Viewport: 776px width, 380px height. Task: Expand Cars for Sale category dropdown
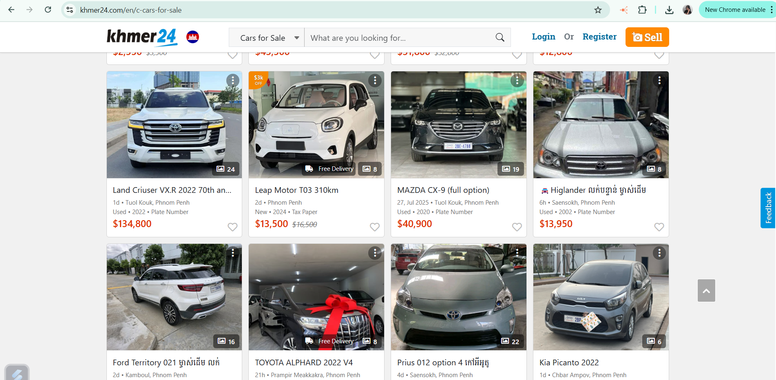click(267, 38)
